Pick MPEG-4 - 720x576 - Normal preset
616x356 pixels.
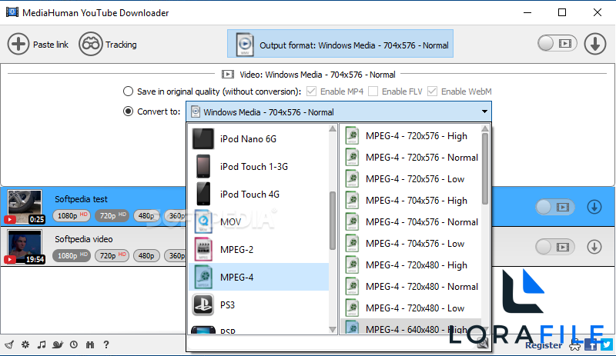(410, 158)
